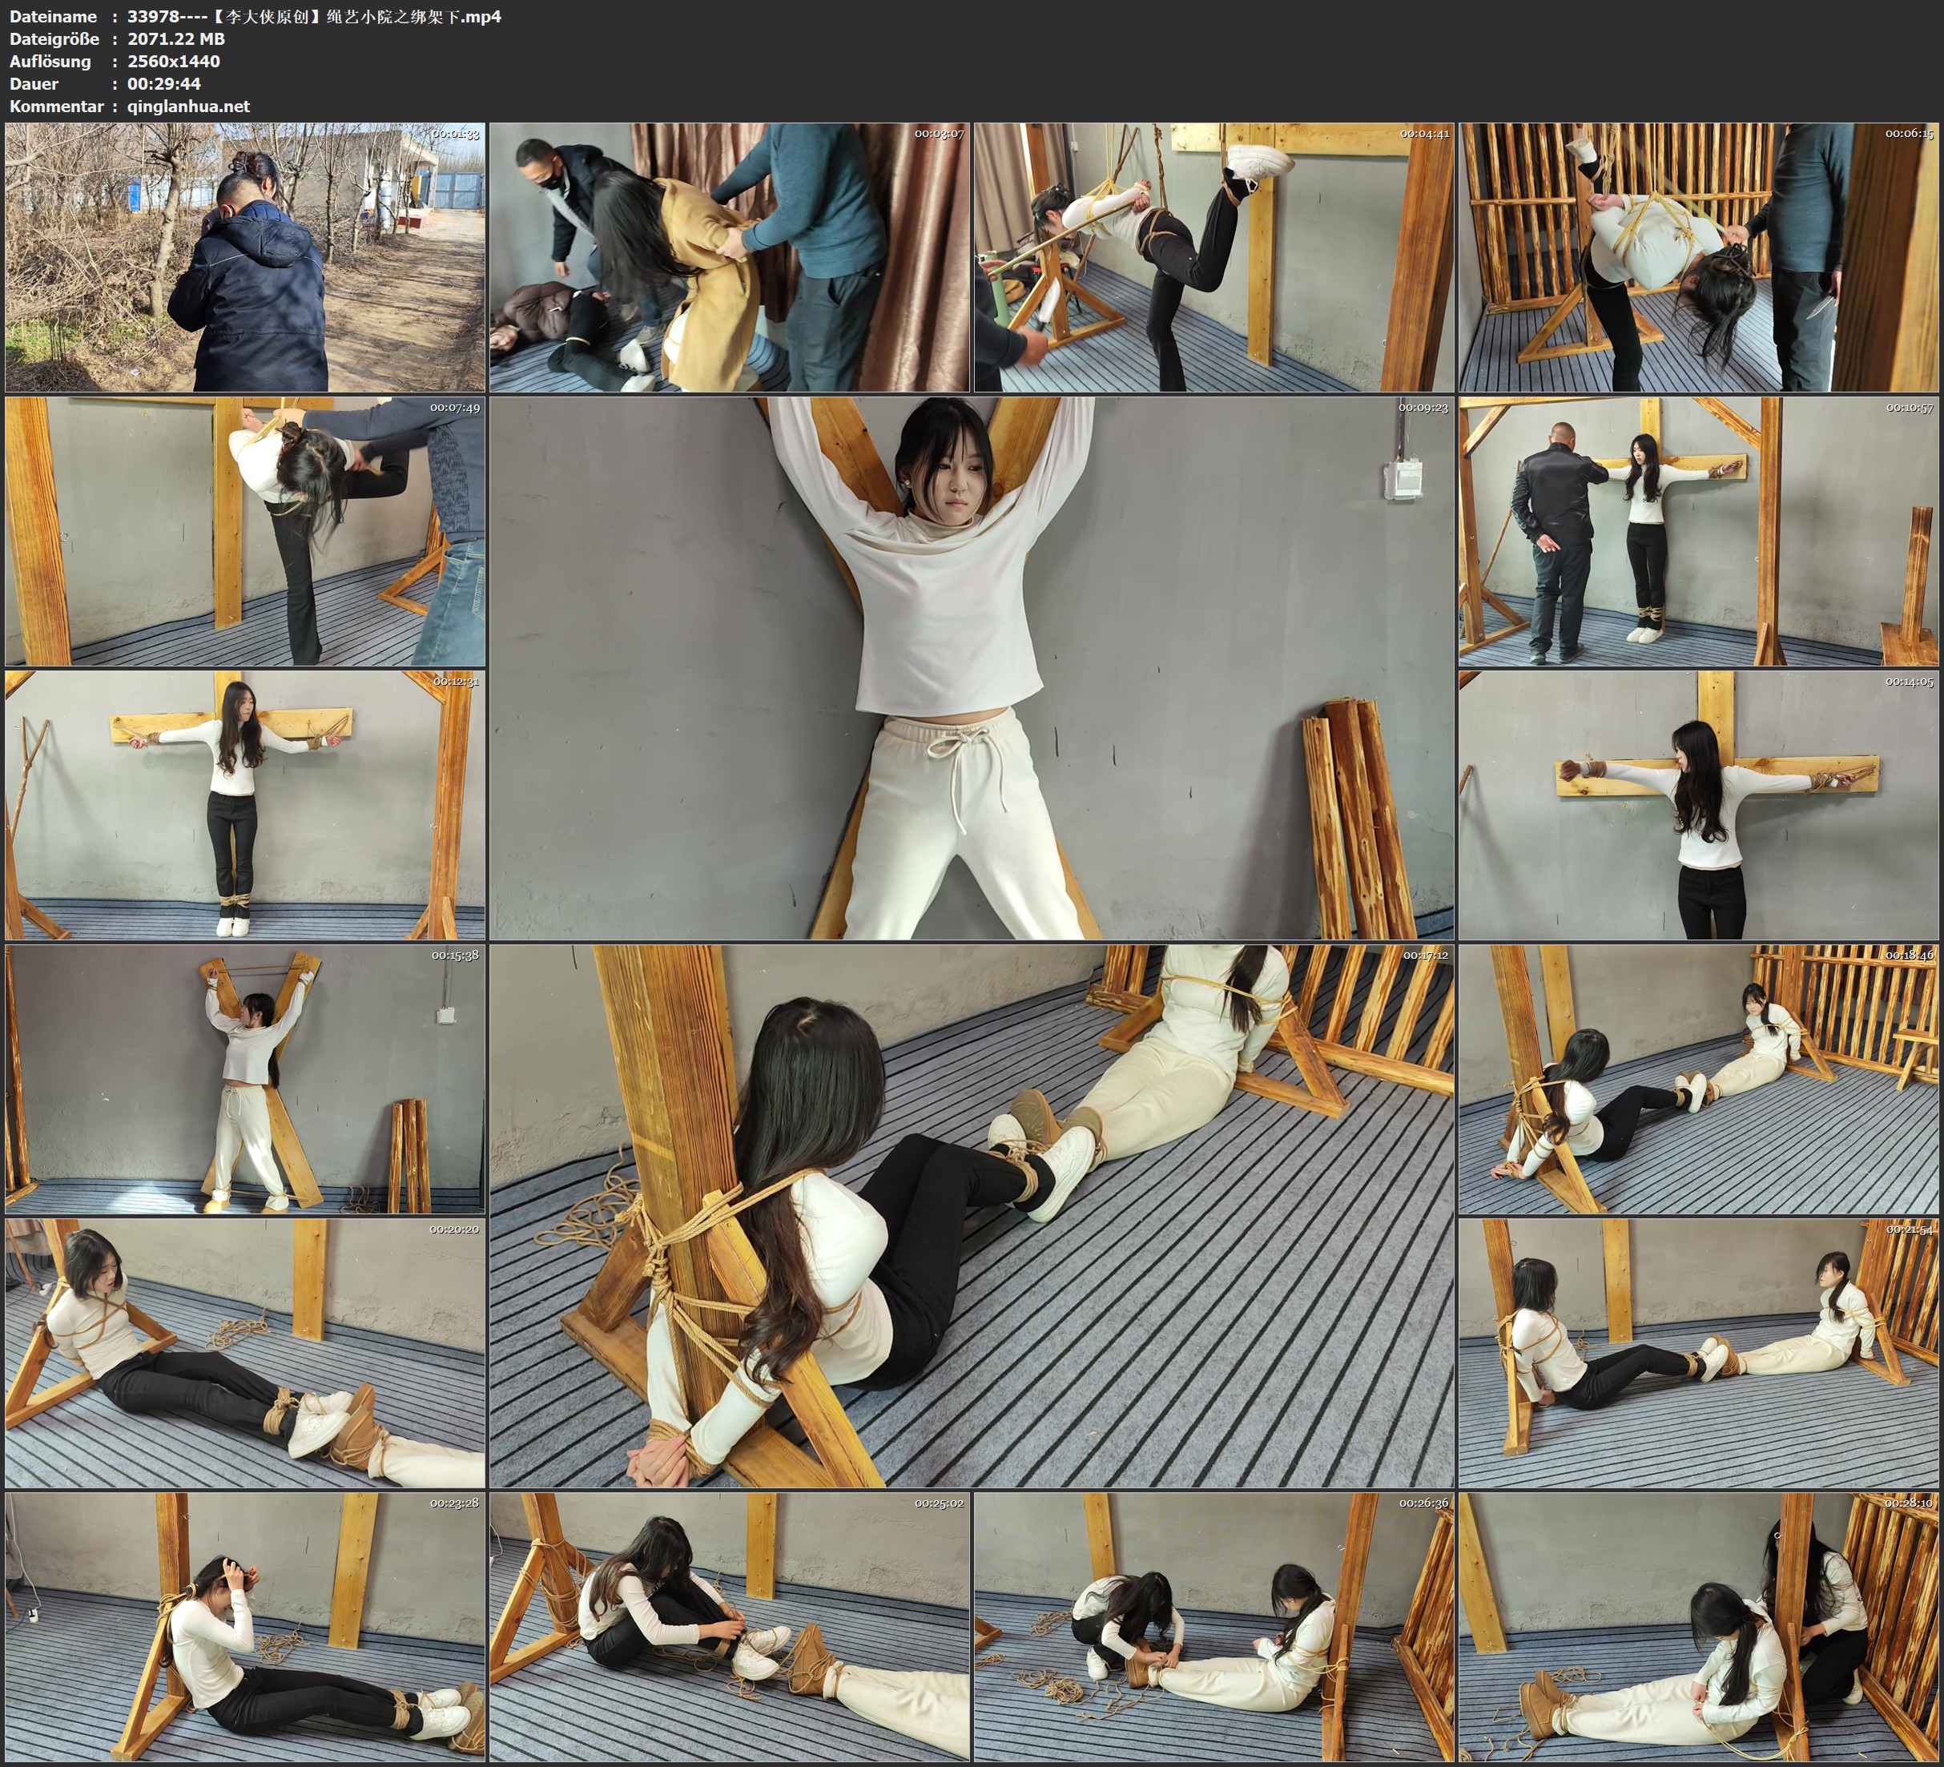Click the last thumbnail at 00:28:10
Viewport: 1944px width, 1767px height.
click(1699, 1626)
